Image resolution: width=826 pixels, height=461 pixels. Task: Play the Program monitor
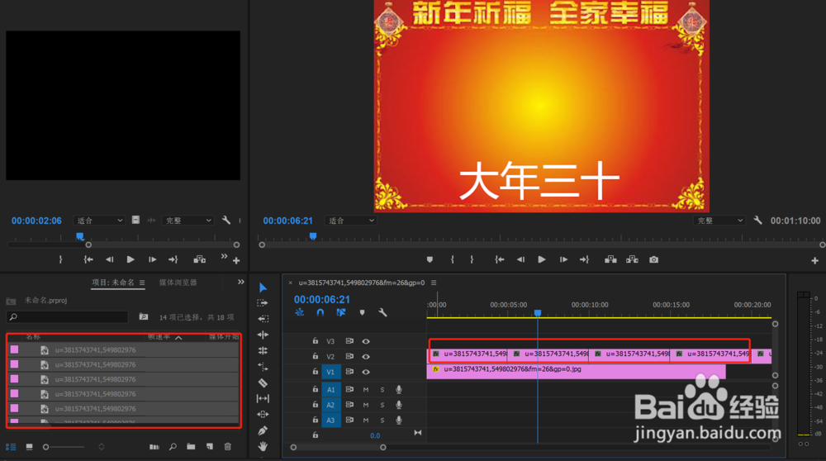(541, 259)
